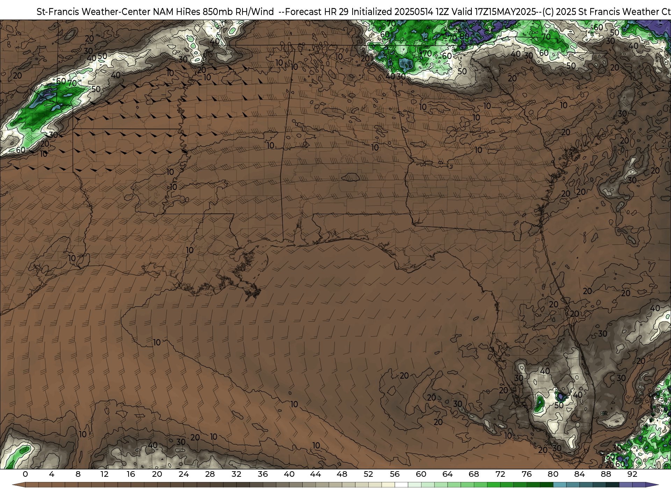Click the colorbar label '16'

click(131, 474)
